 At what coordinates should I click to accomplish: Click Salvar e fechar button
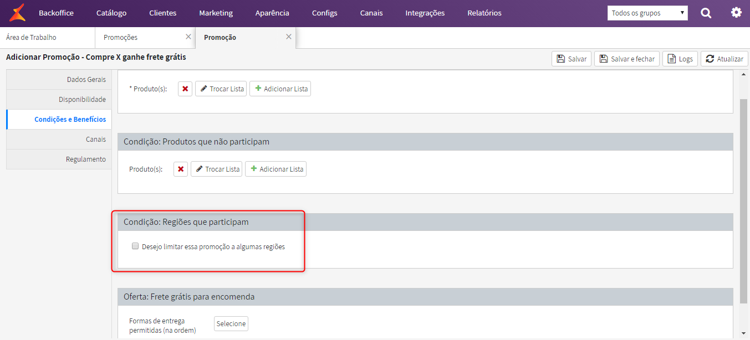(627, 59)
